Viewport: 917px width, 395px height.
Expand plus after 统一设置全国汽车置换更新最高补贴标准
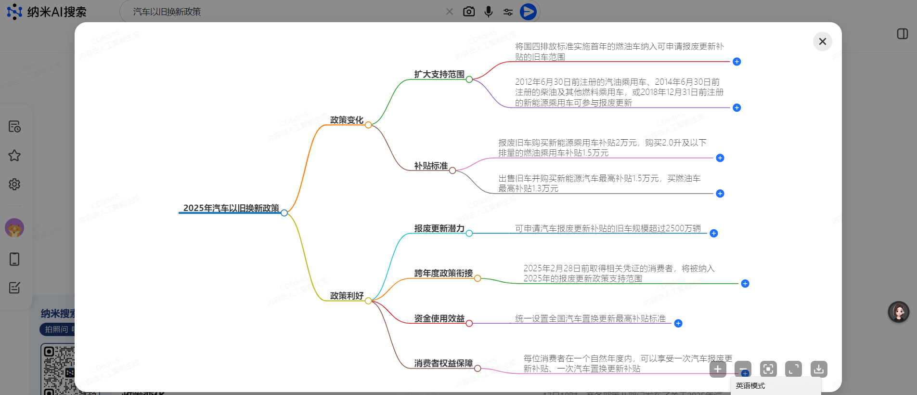[678, 323]
